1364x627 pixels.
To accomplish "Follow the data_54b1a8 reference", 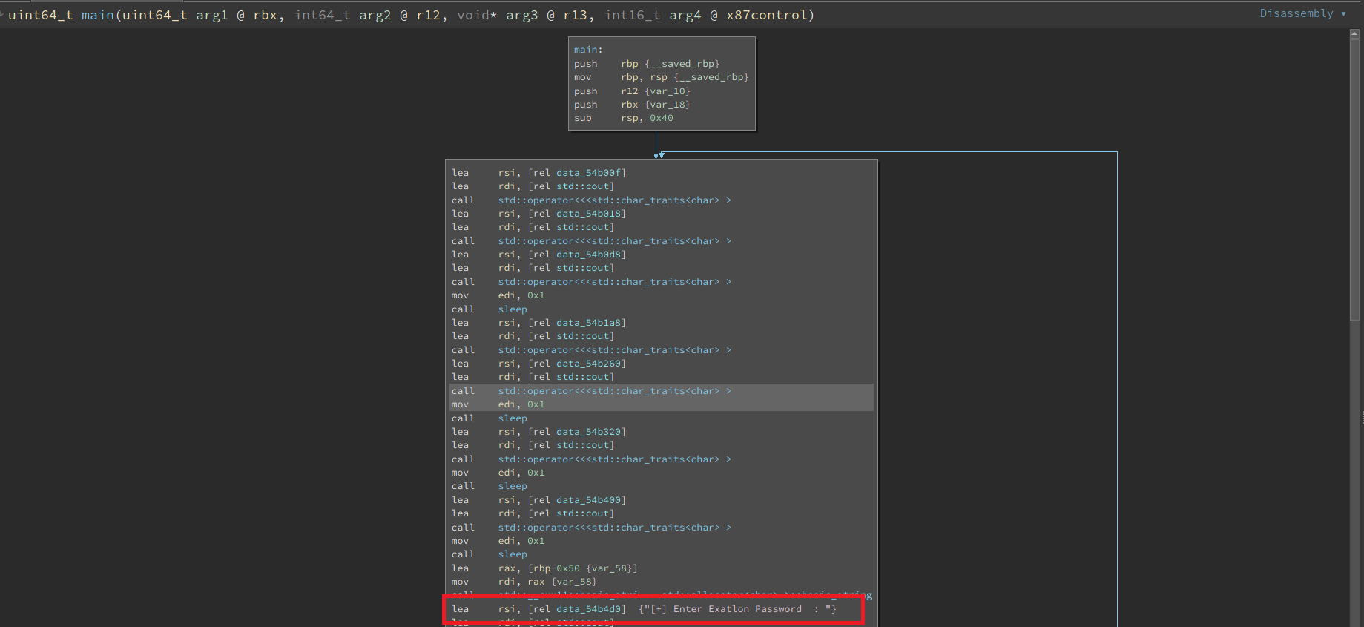I will click(589, 323).
